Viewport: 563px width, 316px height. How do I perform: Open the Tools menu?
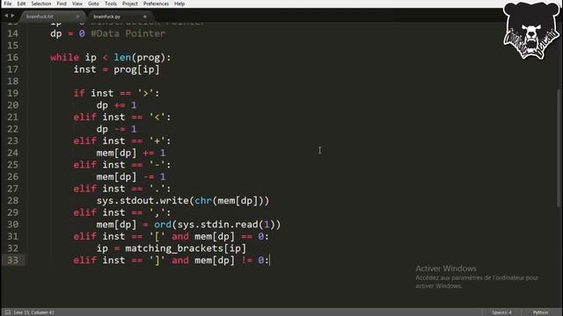click(x=111, y=4)
